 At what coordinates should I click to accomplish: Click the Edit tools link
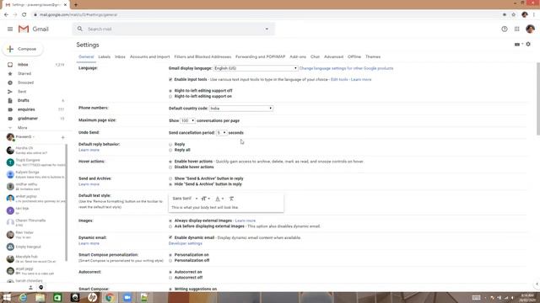[339, 79]
